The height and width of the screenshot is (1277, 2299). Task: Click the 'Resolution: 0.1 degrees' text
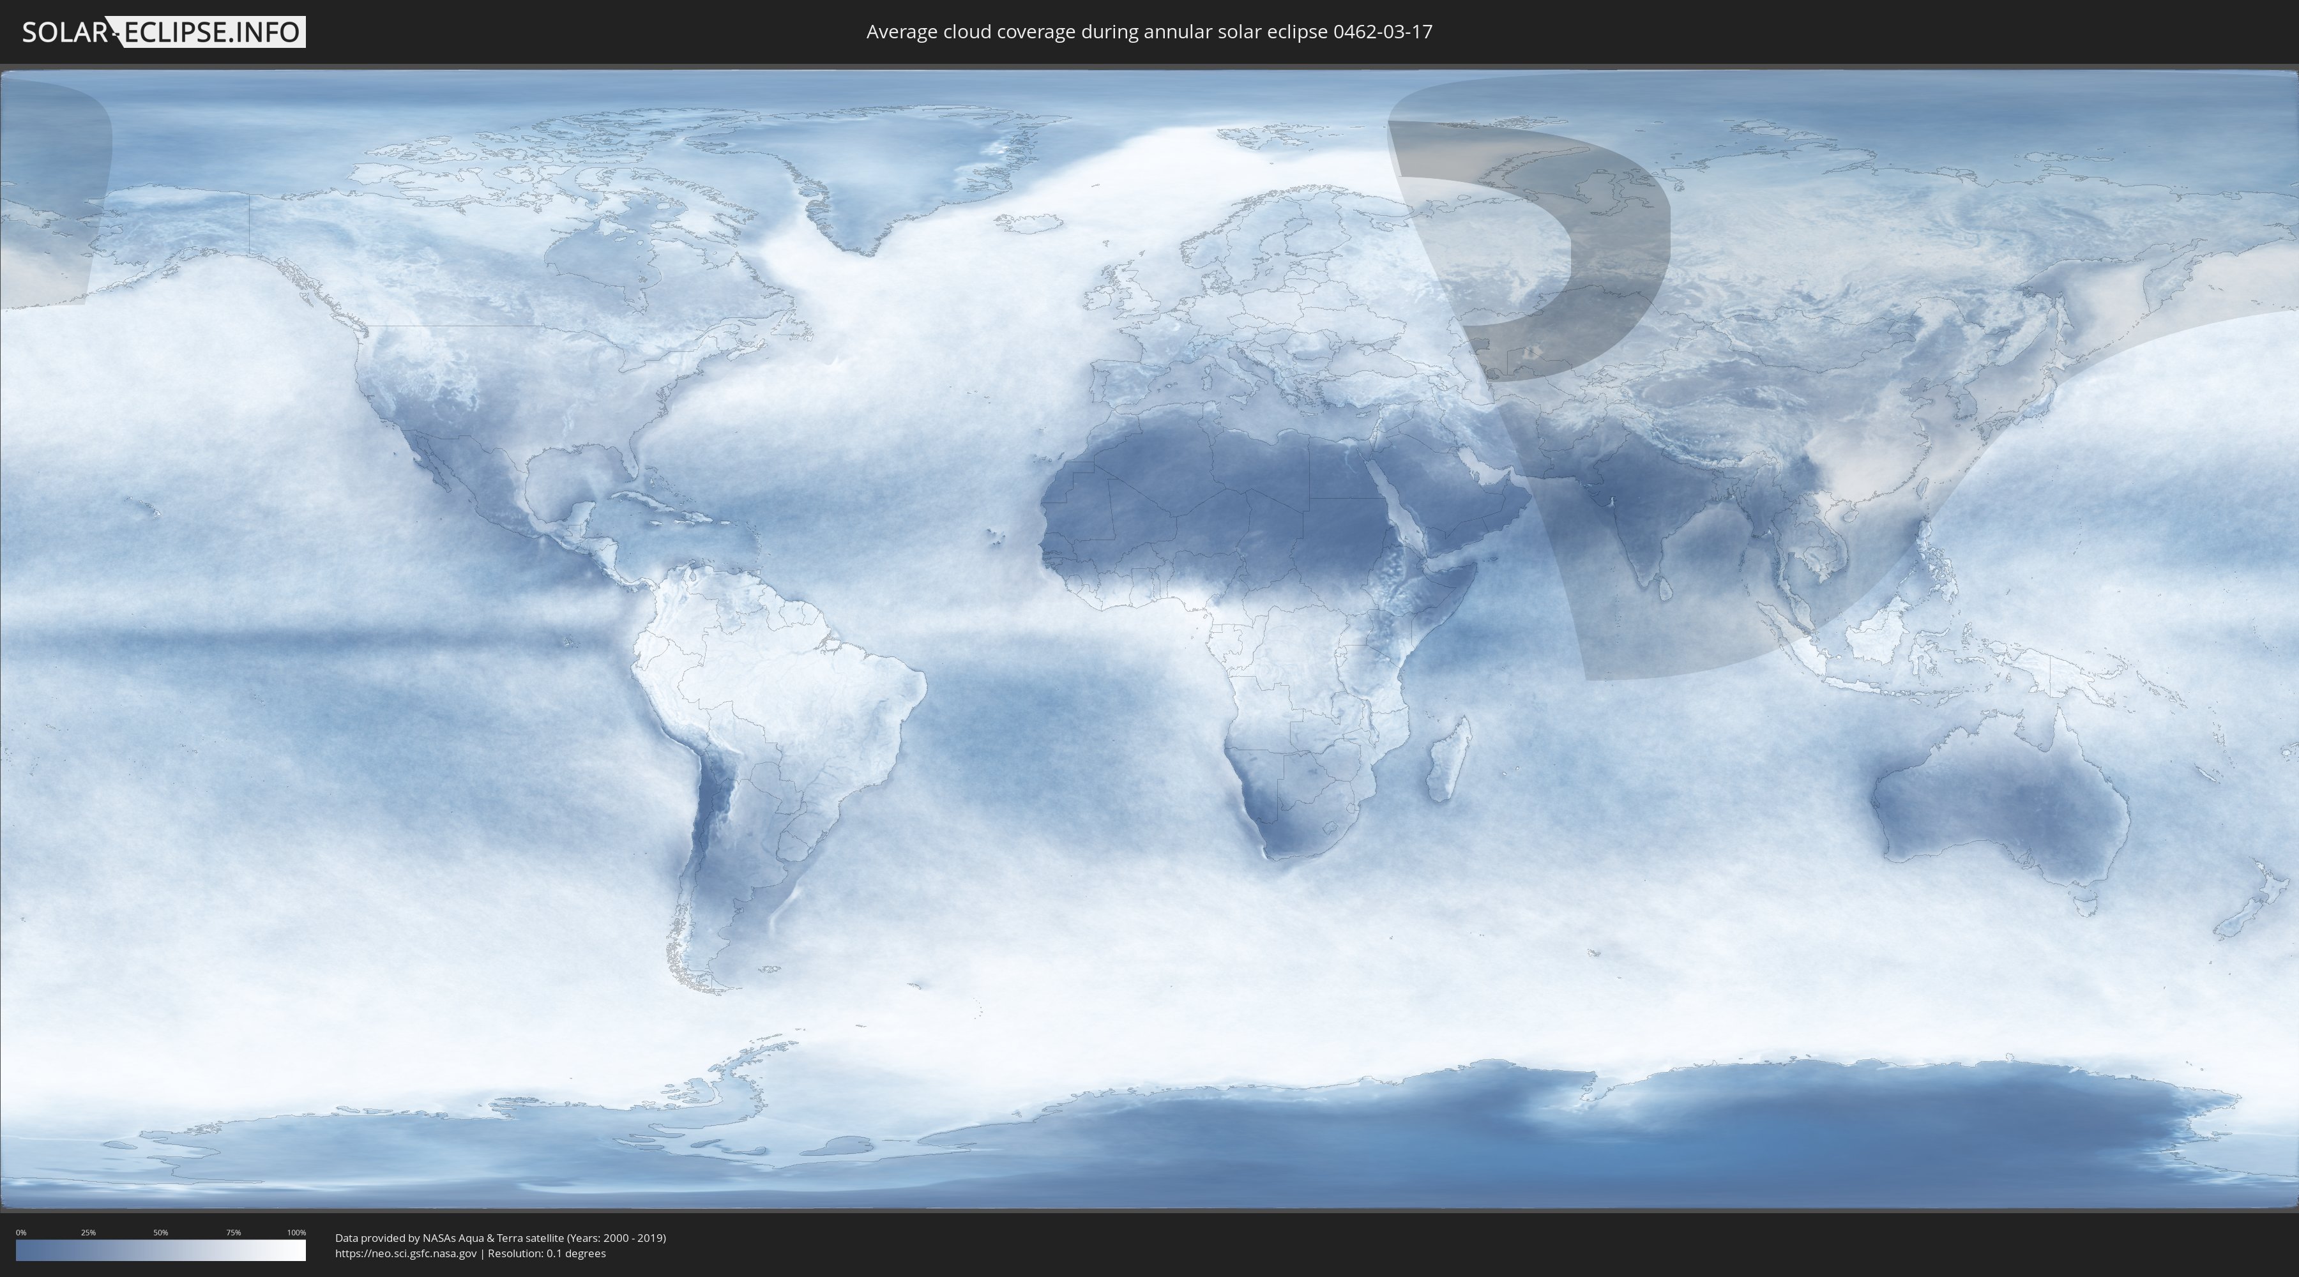click(547, 1253)
